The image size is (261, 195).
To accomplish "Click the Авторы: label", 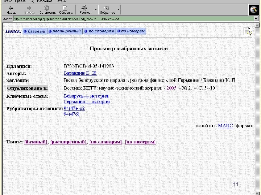I will [x=16, y=73].
